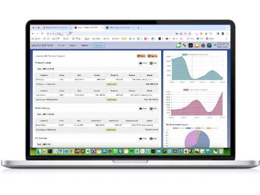Screen dimensions: 260x195
Task: Export Product Invoices as CSV
Action: 153,63
